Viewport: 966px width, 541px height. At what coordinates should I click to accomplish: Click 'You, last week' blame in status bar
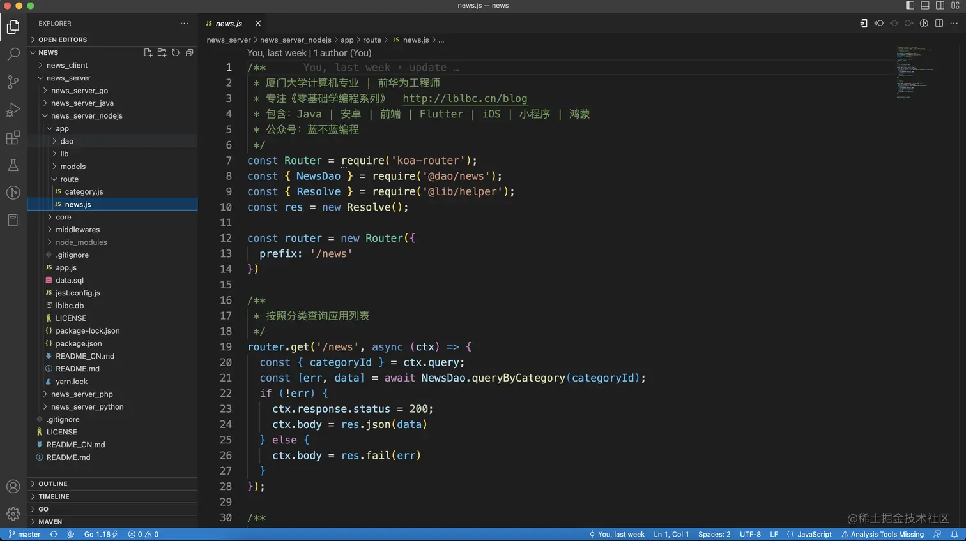point(617,535)
